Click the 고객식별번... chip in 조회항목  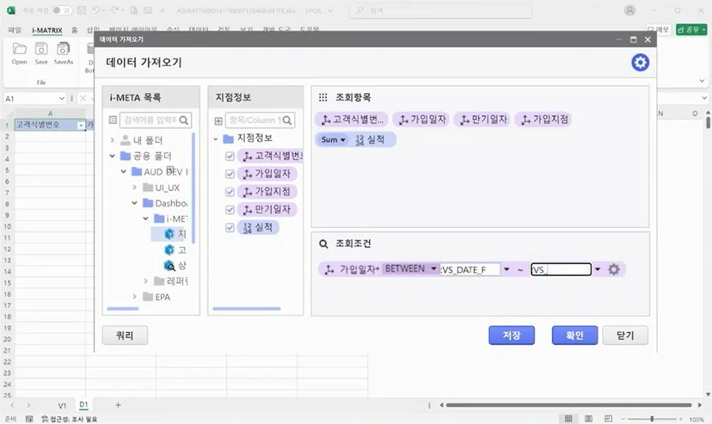tap(352, 120)
